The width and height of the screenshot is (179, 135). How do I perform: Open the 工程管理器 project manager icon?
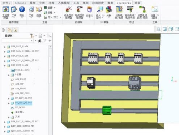pyautogui.click(x=6, y=10)
